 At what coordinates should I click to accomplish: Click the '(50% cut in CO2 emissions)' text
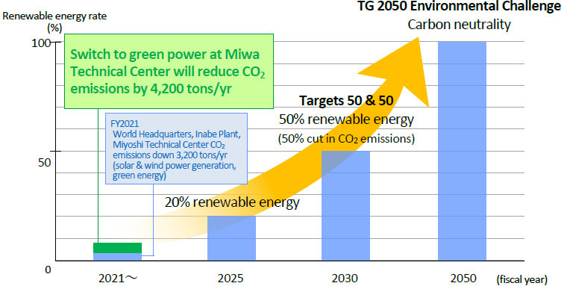click(x=346, y=139)
